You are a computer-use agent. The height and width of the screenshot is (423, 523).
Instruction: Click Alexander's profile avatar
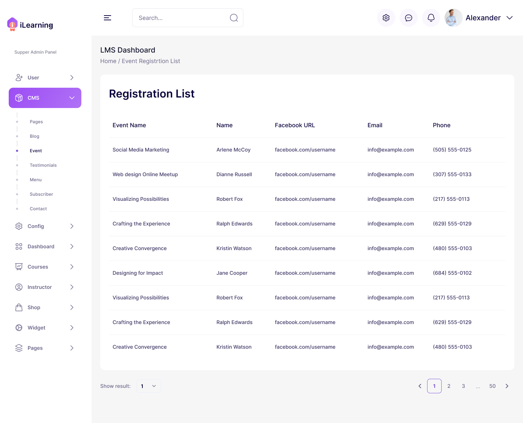pyautogui.click(x=453, y=17)
